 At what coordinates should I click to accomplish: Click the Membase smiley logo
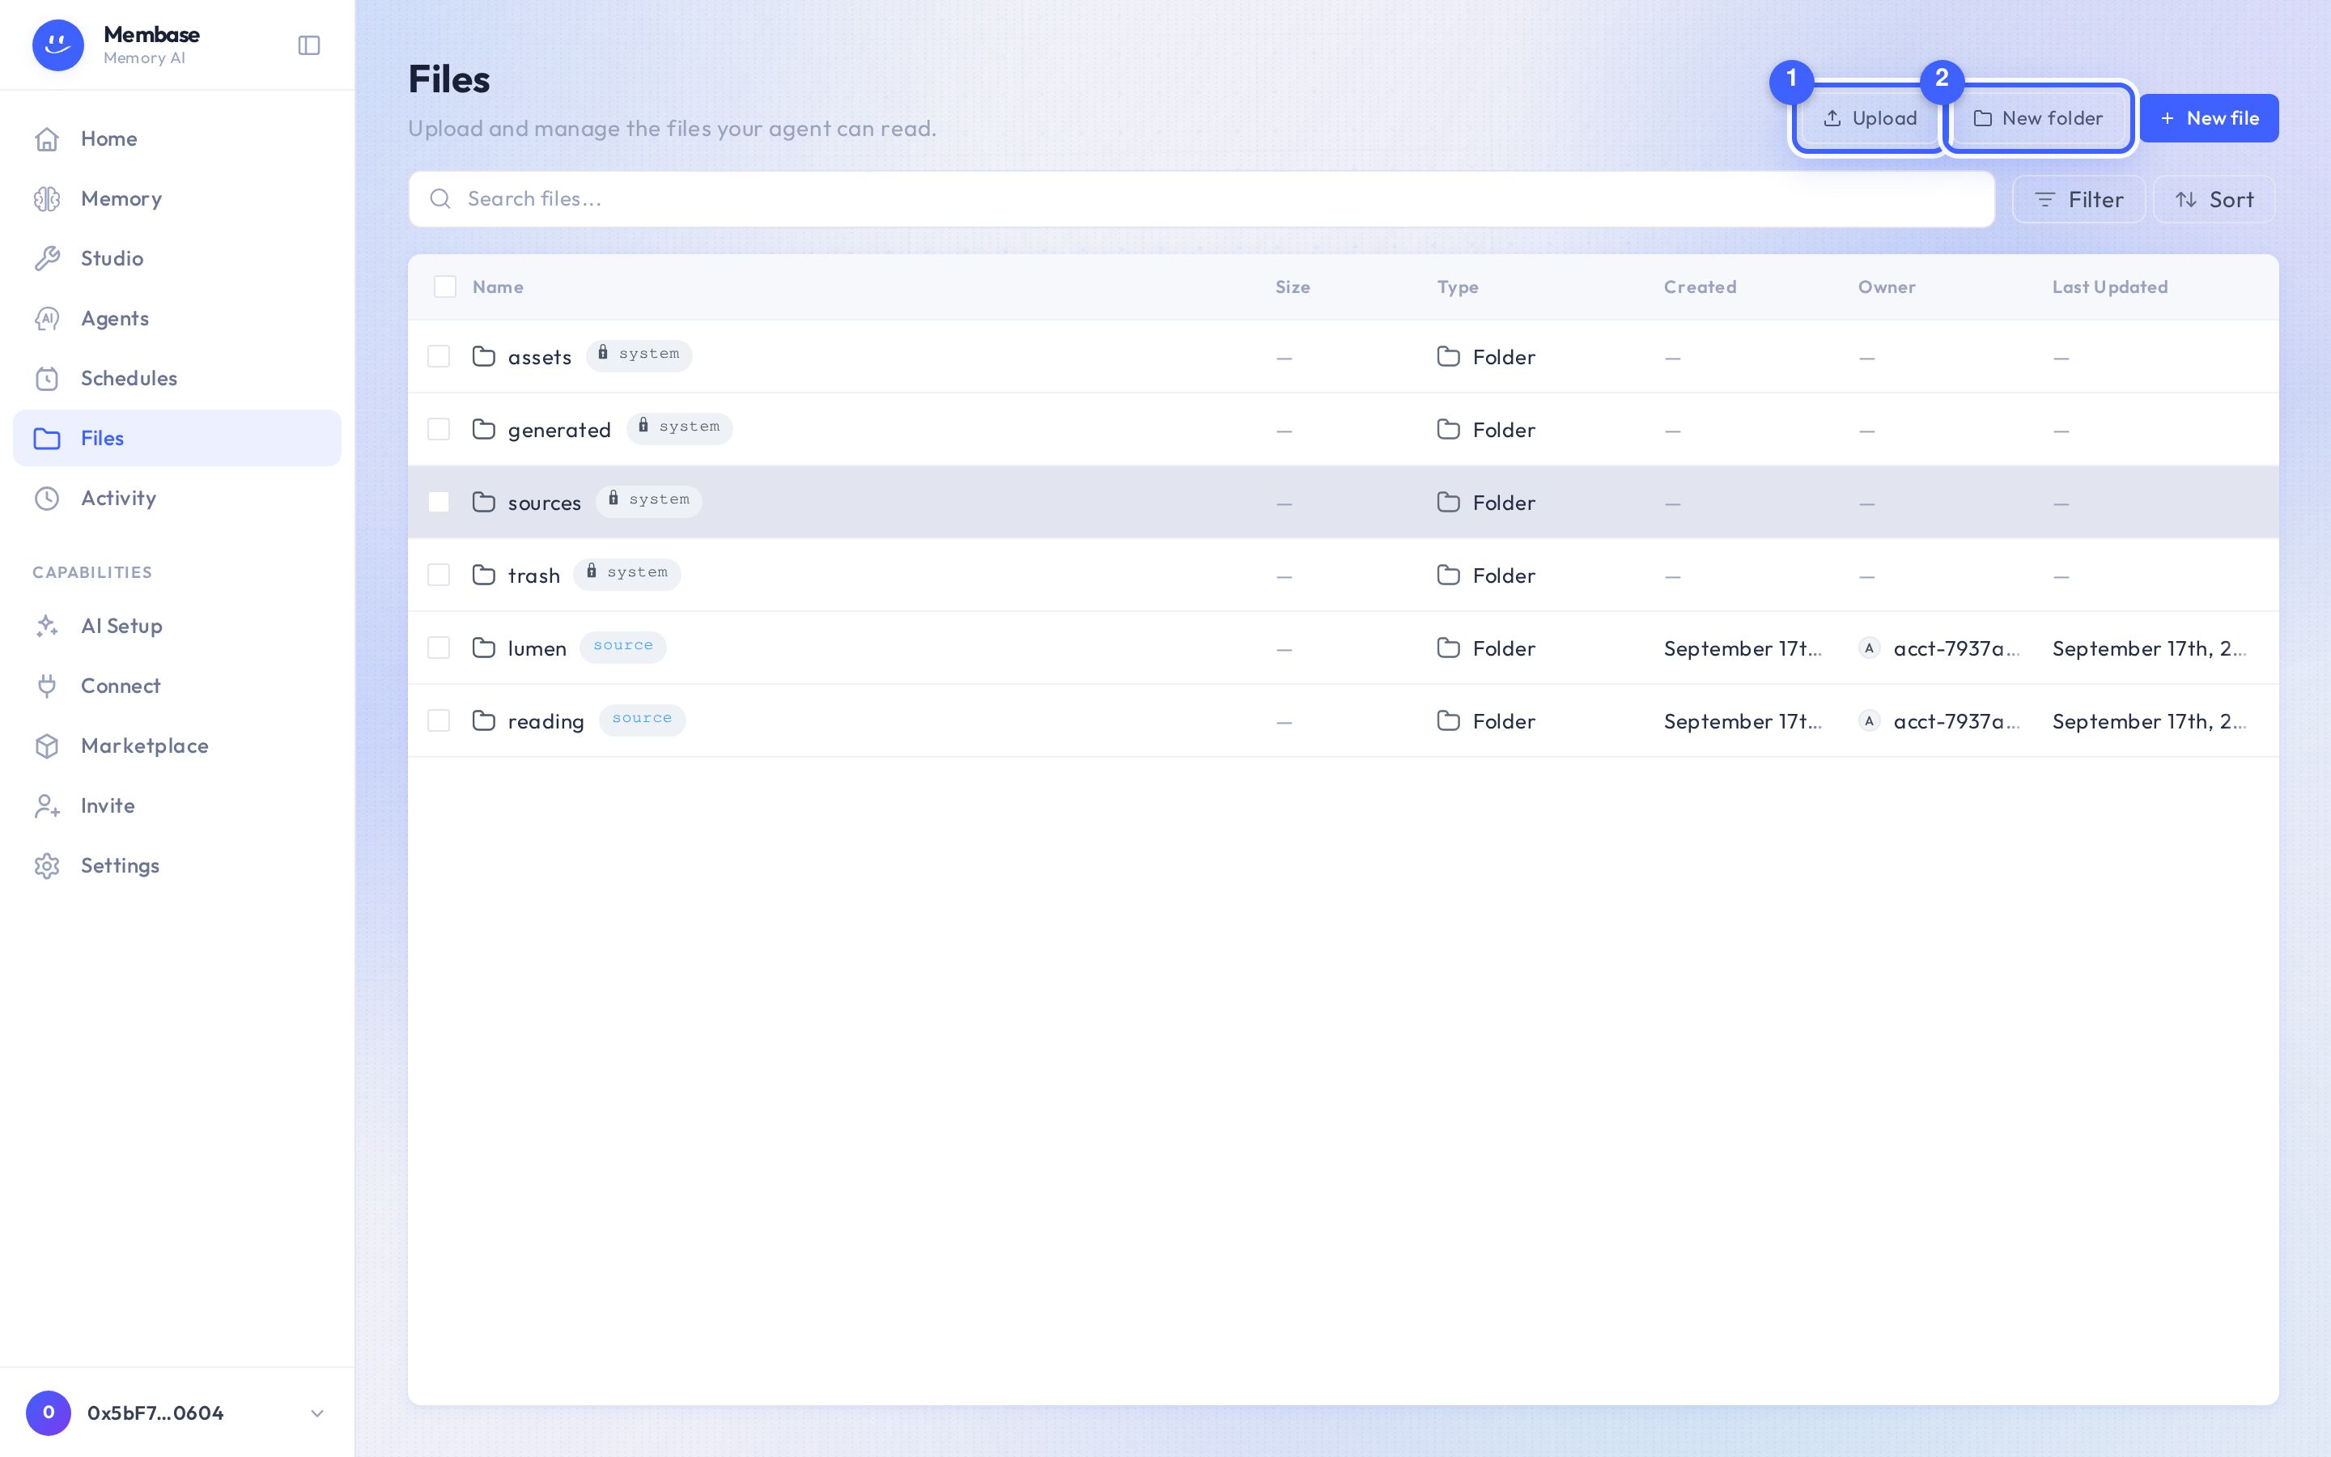57,45
